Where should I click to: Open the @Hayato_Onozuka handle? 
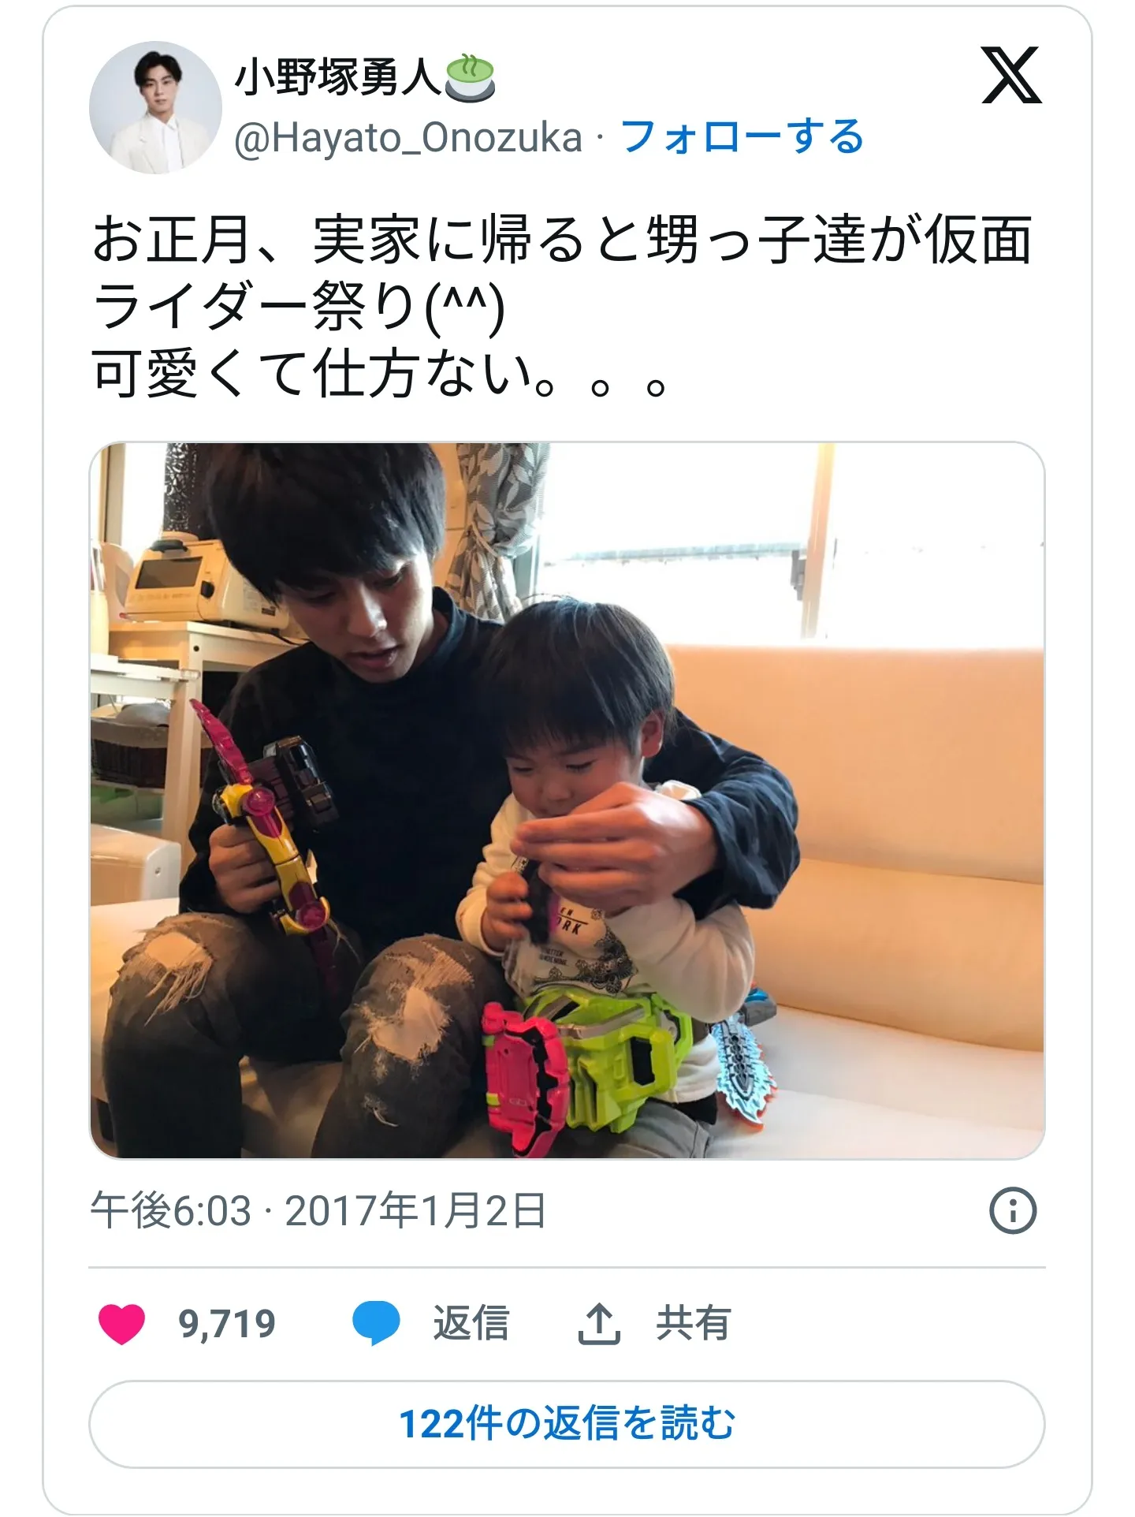[408, 138]
